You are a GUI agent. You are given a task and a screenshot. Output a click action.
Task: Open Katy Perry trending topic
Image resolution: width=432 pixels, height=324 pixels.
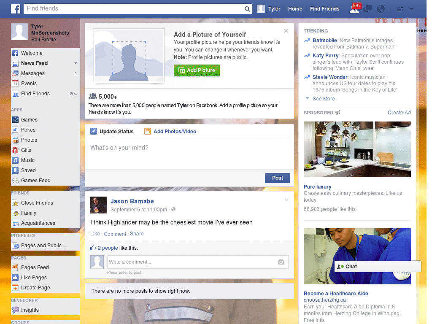click(325, 56)
